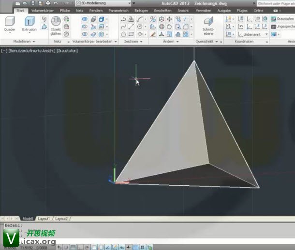Screen dimensions: 295x250
Task: Toggle the highlighted status bar button near the right
Action: click(136, 247)
